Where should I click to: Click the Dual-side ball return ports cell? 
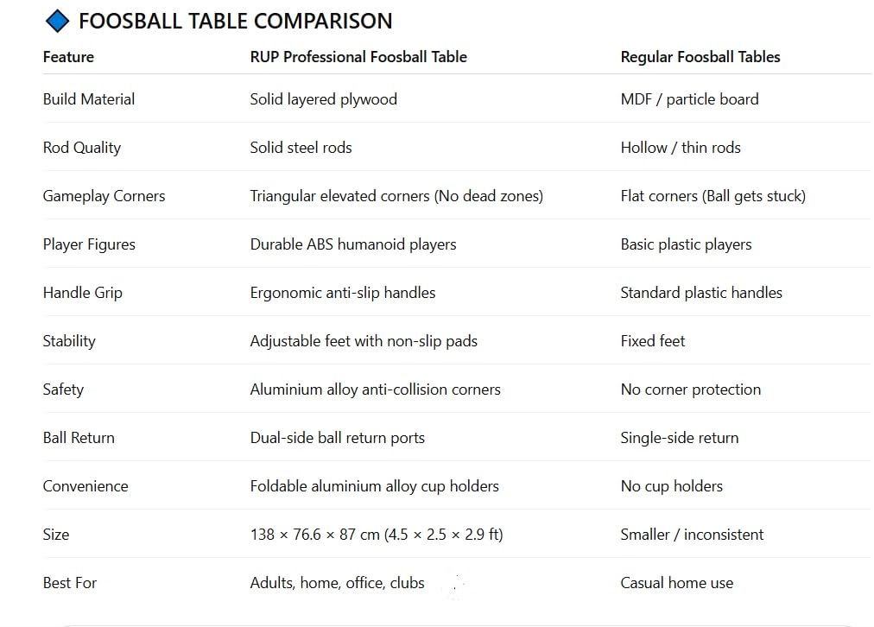337,438
